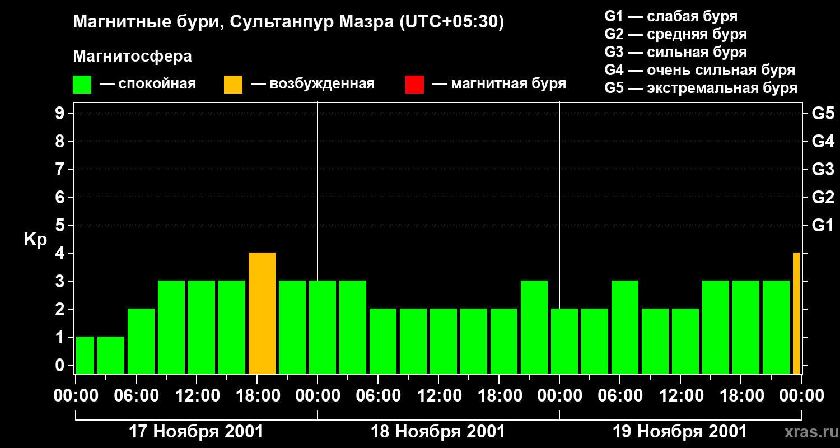The height and width of the screenshot is (448, 840).
Task: Click the '18 Ноября 2001' date label
Action: click(x=438, y=432)
